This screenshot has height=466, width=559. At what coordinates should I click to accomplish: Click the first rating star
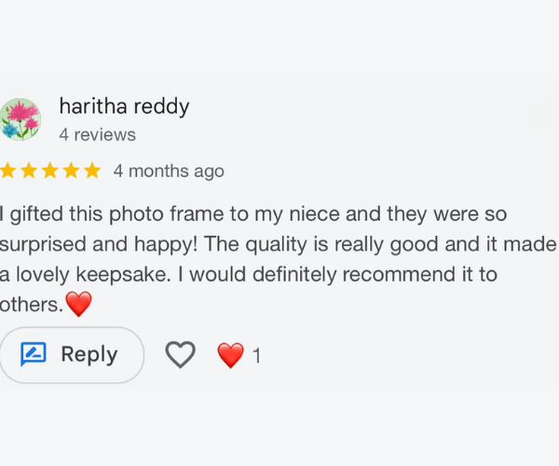pos(8,171)
